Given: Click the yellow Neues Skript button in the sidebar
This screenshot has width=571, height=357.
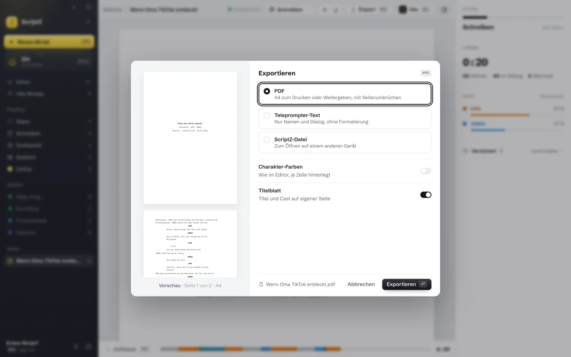Looking at the screenshot, I should point(49,42).
